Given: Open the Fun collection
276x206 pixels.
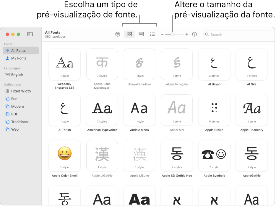Looking at the screenshot, I should coord(21,99).
